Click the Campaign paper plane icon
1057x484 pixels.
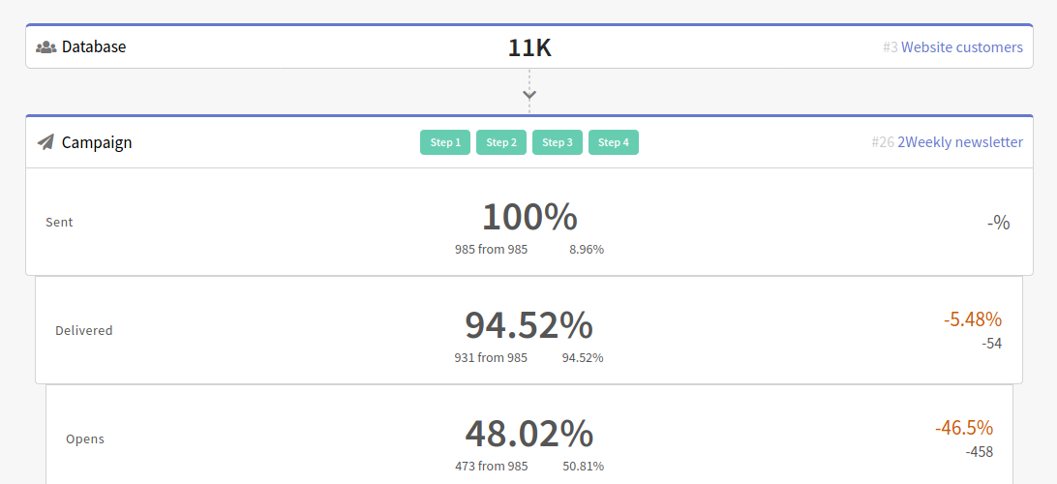coord(45,142)
